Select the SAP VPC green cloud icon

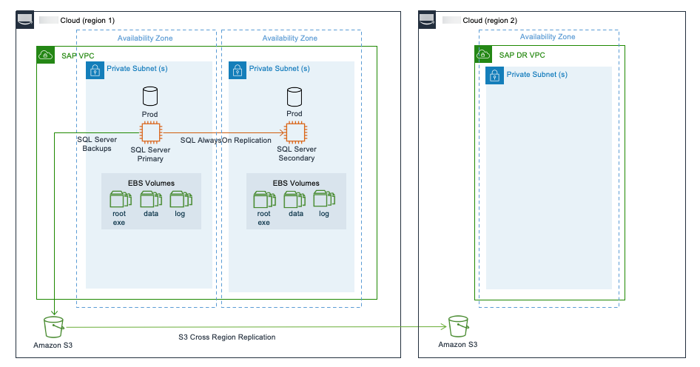[46, 55]
